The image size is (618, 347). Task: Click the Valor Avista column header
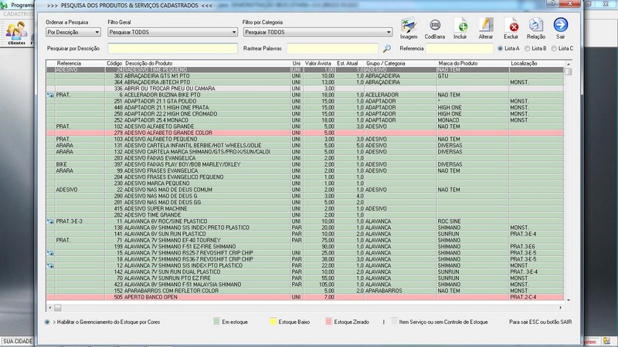(318, 63)
